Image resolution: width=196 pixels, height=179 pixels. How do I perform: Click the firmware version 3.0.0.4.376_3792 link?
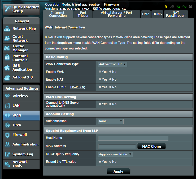click(x=74, y=9)
